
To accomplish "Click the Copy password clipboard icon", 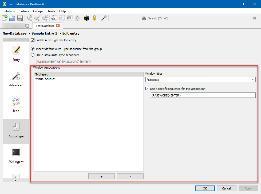I will pos(62,18).
